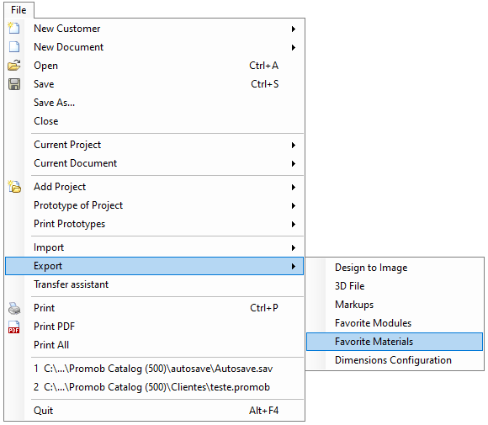Click the Add Project folder icon
The height and width of the screenshot is (425, 488).
pyautogui.click(x=14, y=187)
